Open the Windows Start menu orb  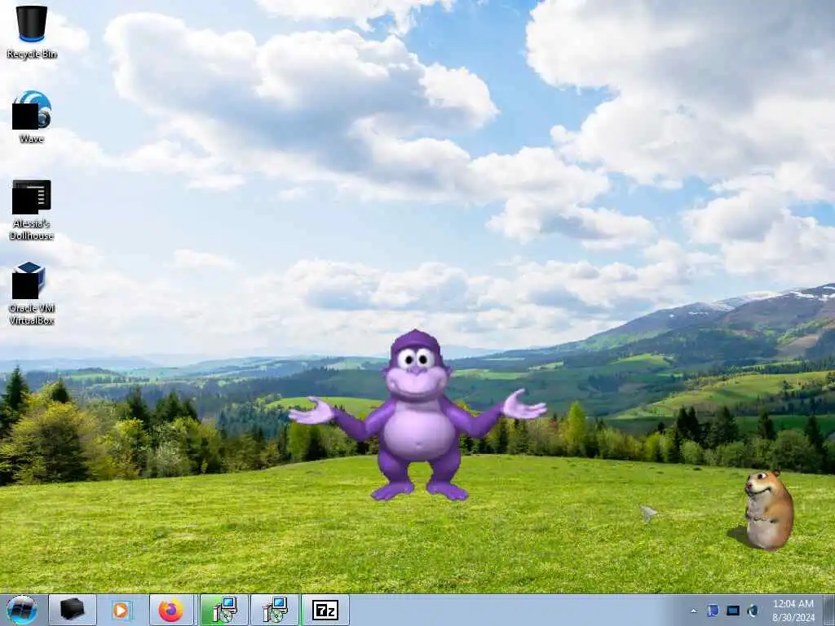click(22, 610)
